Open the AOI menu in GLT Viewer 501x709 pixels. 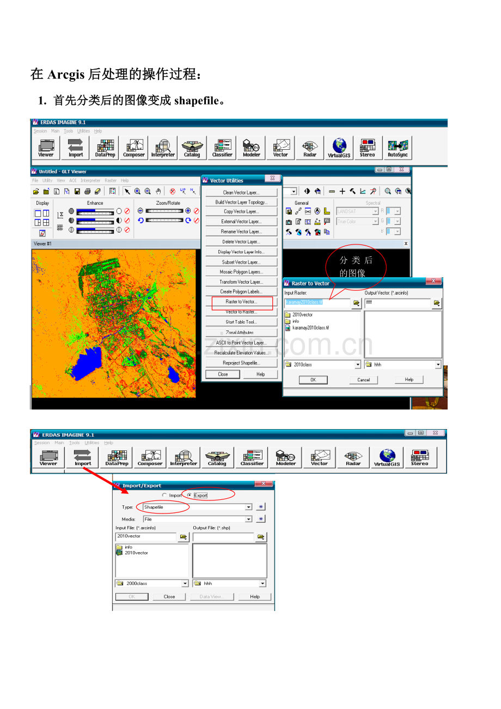pos(72,180)
